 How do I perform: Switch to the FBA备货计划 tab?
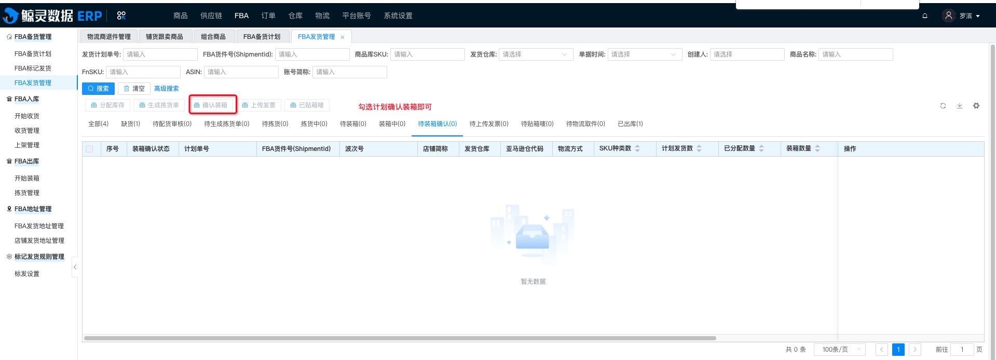coord(262,37)
